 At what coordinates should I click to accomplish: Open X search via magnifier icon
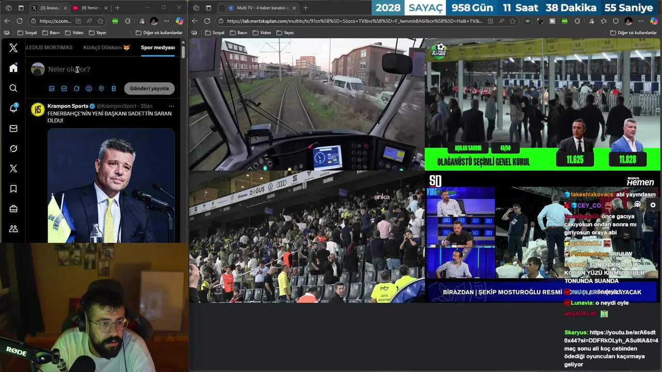(x=13, y=88)
